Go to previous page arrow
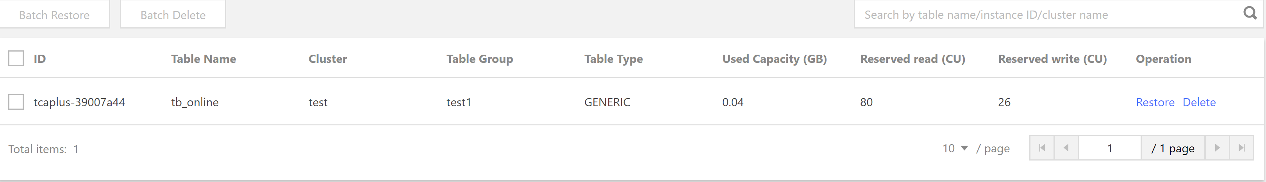 click(1066, 148)
